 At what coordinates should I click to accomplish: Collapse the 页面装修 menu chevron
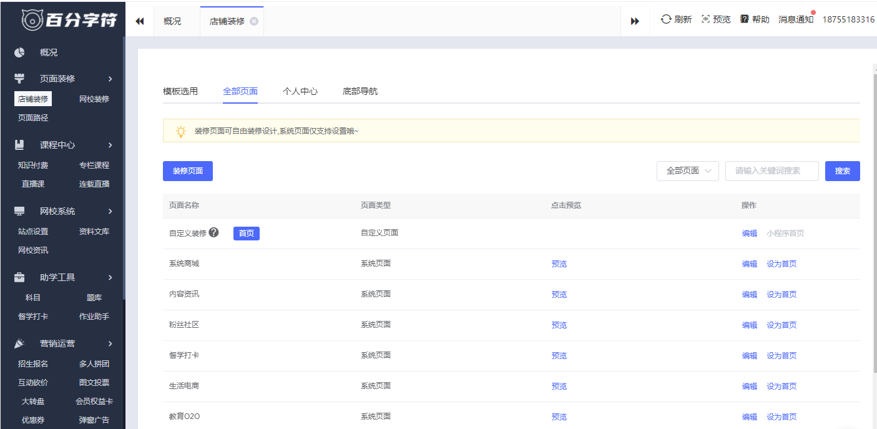coord(110,79)
